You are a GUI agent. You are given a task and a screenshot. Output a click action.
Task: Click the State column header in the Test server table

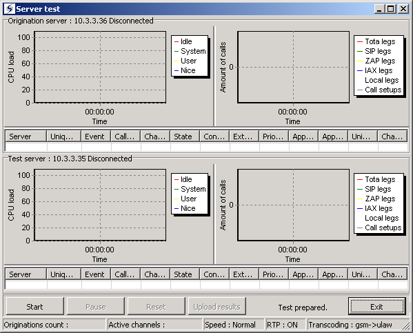click(x=185, y=274)
